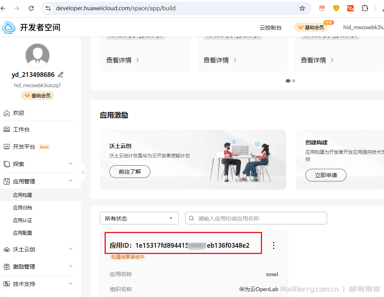Screen dimensions: 384x297
Task: Open the three-dot menu on the app card
Action: [274, 246]
